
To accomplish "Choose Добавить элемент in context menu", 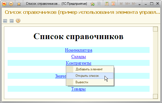I will point(90,69).
